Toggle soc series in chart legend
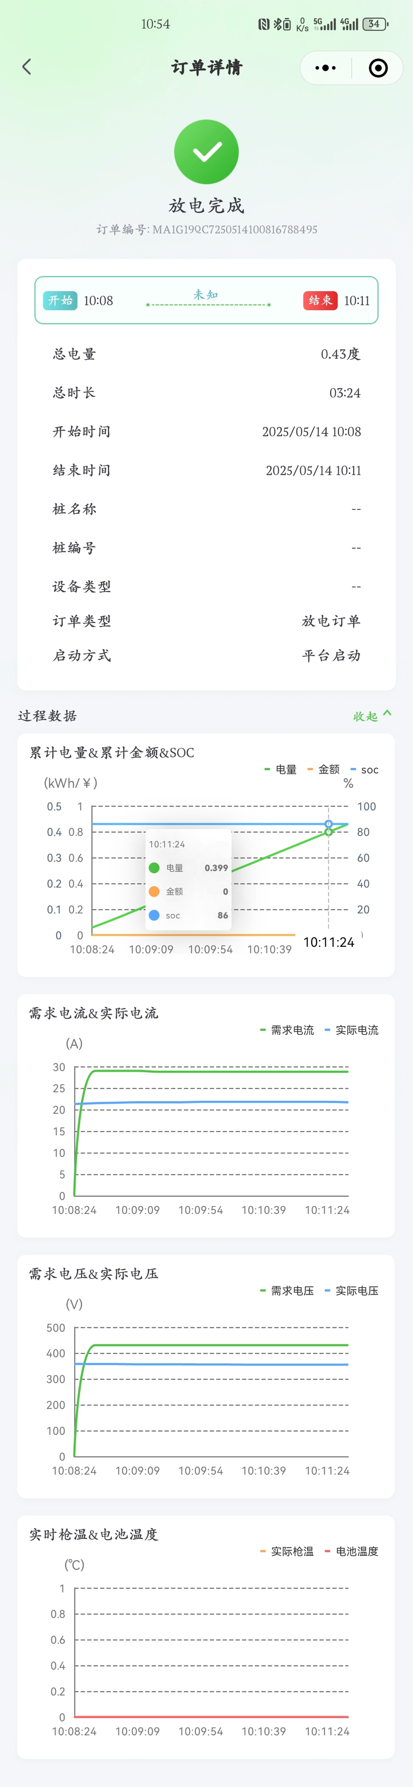The image size is (413, 1787). [365, 769]
